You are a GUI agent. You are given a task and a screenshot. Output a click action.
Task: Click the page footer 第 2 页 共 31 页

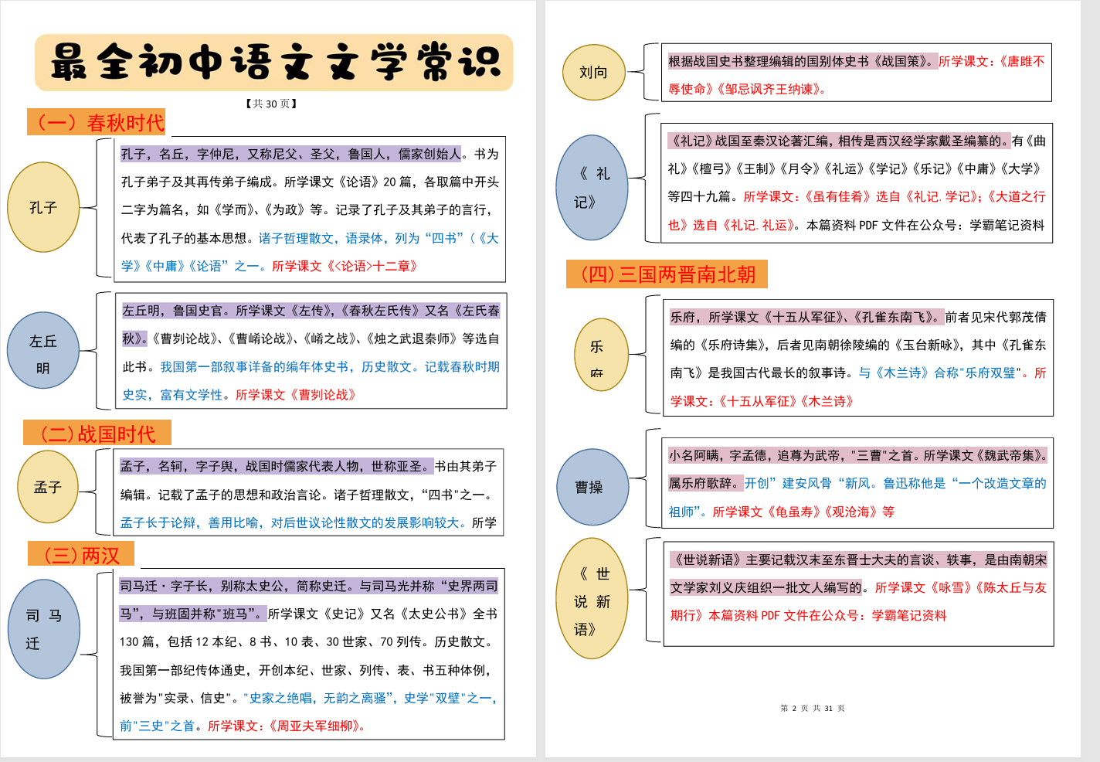813,708
